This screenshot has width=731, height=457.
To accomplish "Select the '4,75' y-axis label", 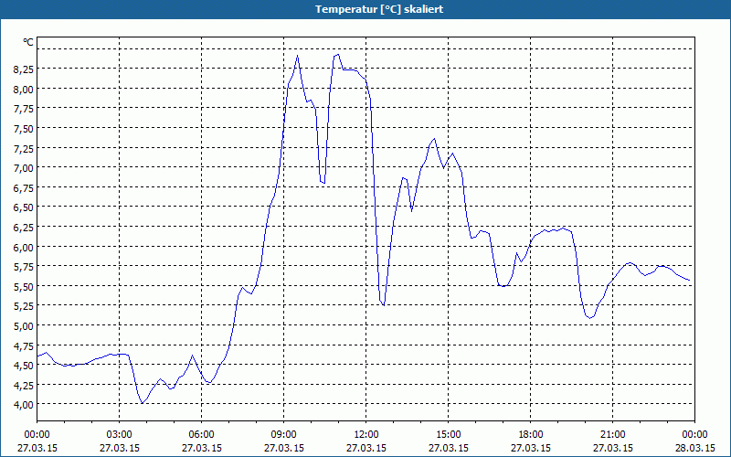I will 24,346.
